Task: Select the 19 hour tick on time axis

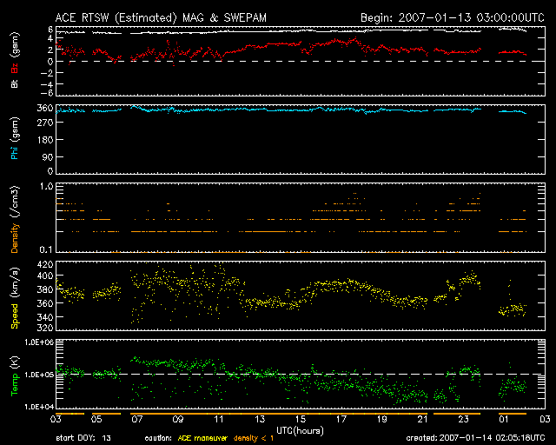Action: pos(380,418)
